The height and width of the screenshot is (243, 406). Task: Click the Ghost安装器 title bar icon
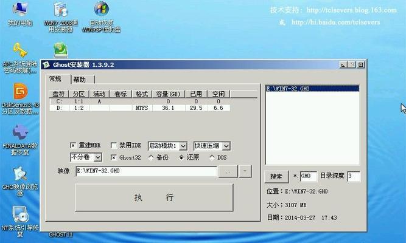coord(46,64)
